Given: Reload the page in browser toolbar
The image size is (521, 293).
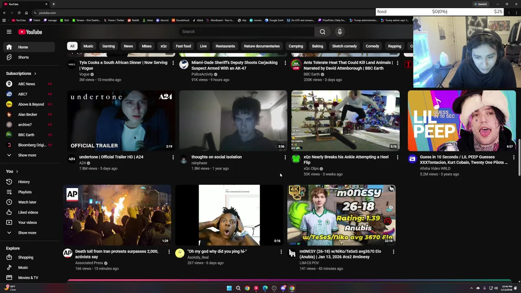Looking at the screenshot, I should pyautogui.click(x=19, y=13).
